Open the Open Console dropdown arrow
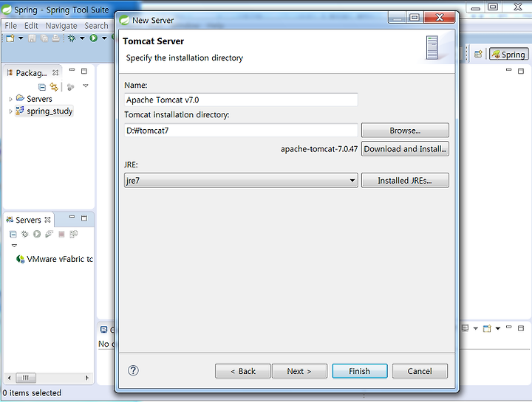532x402 pixels. [498, 328]
